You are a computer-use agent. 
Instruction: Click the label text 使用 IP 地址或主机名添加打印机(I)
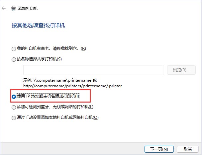[x=48, y=96]
